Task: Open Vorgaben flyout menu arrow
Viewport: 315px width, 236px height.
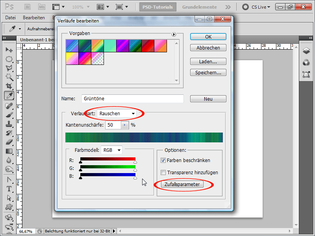Action: (x=174, y=35)
